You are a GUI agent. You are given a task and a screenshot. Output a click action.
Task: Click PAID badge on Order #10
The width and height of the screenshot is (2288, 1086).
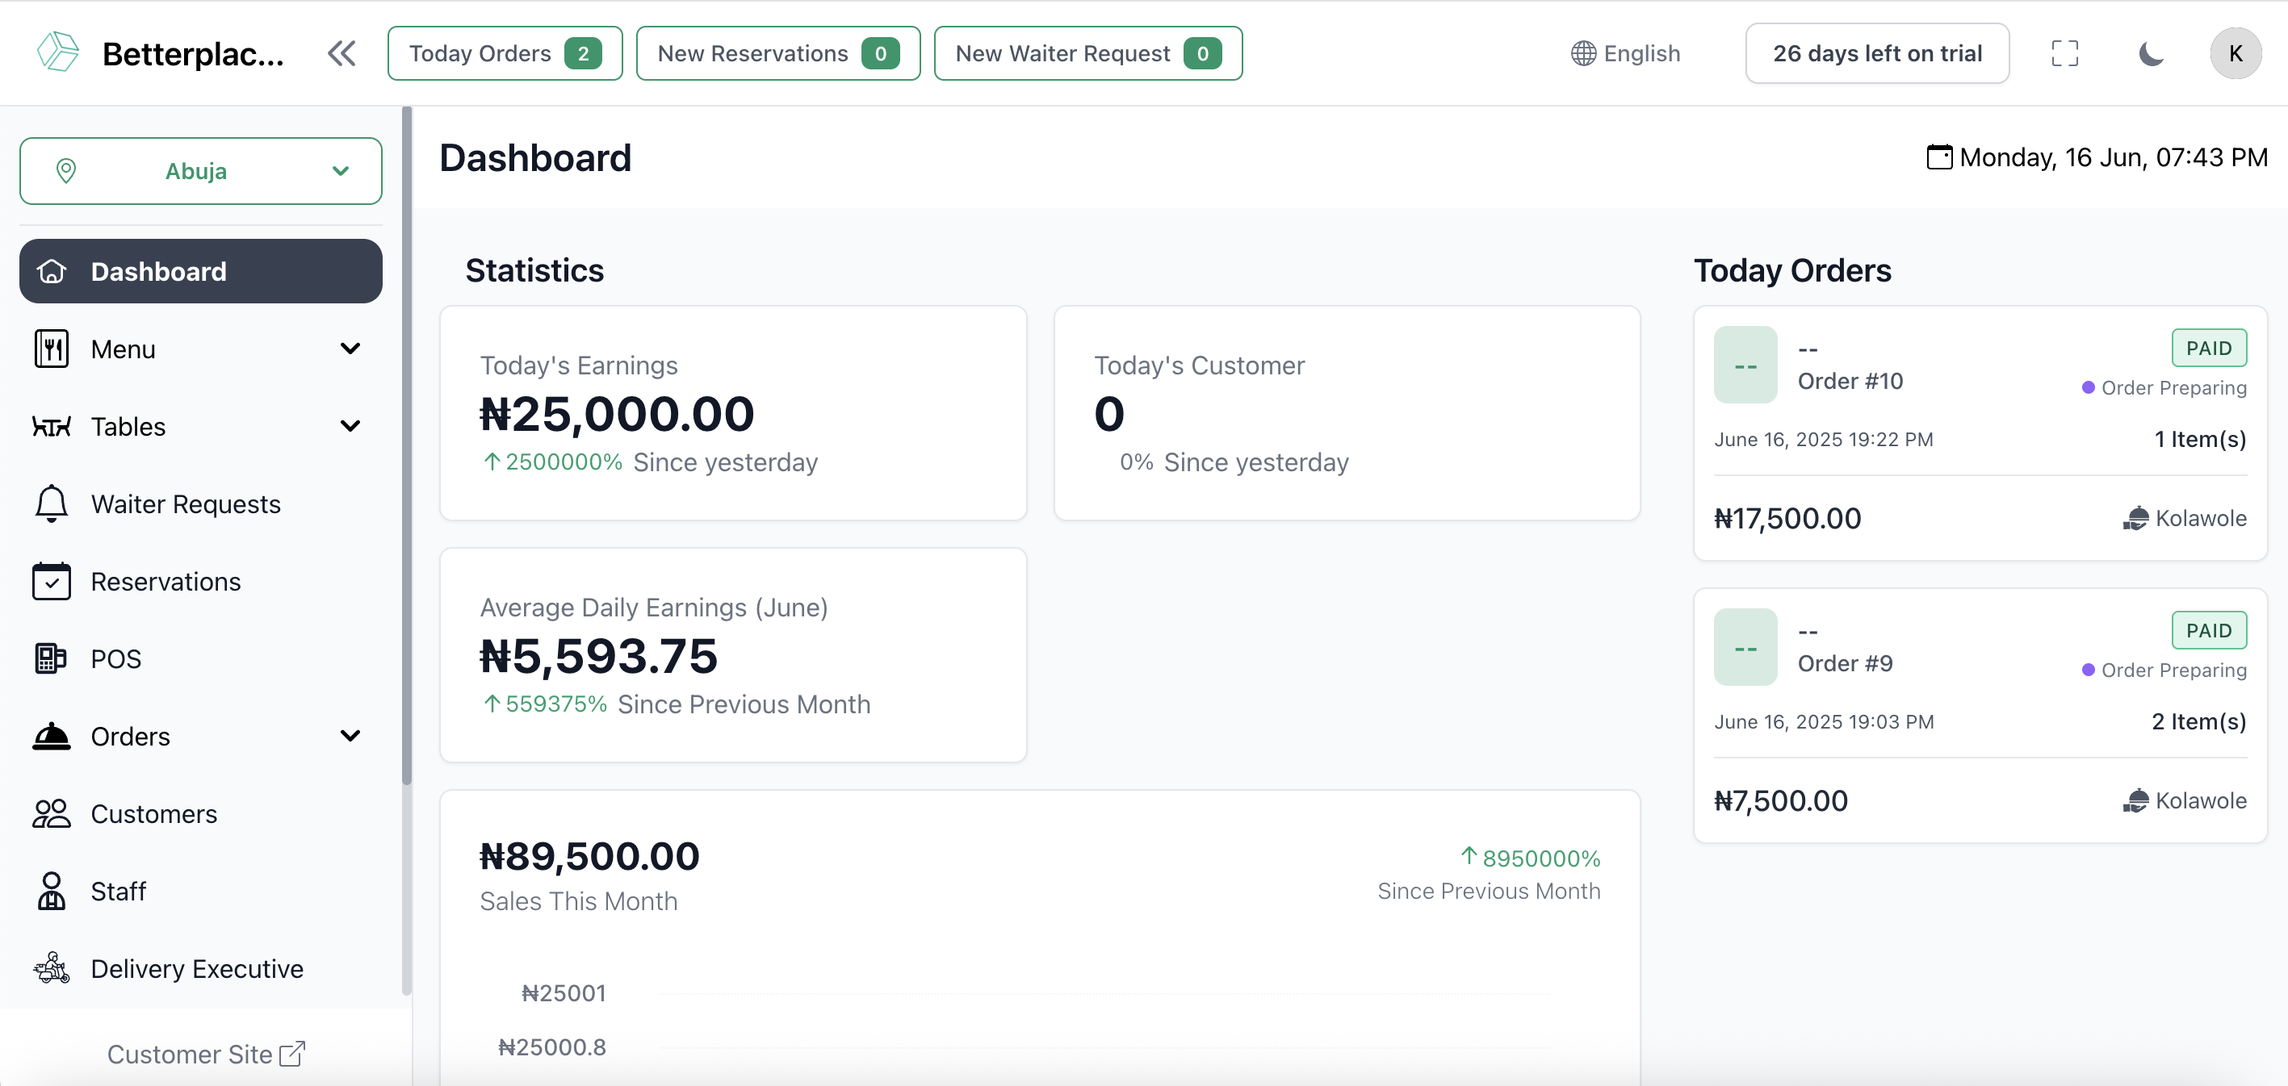pos(2208,348)
